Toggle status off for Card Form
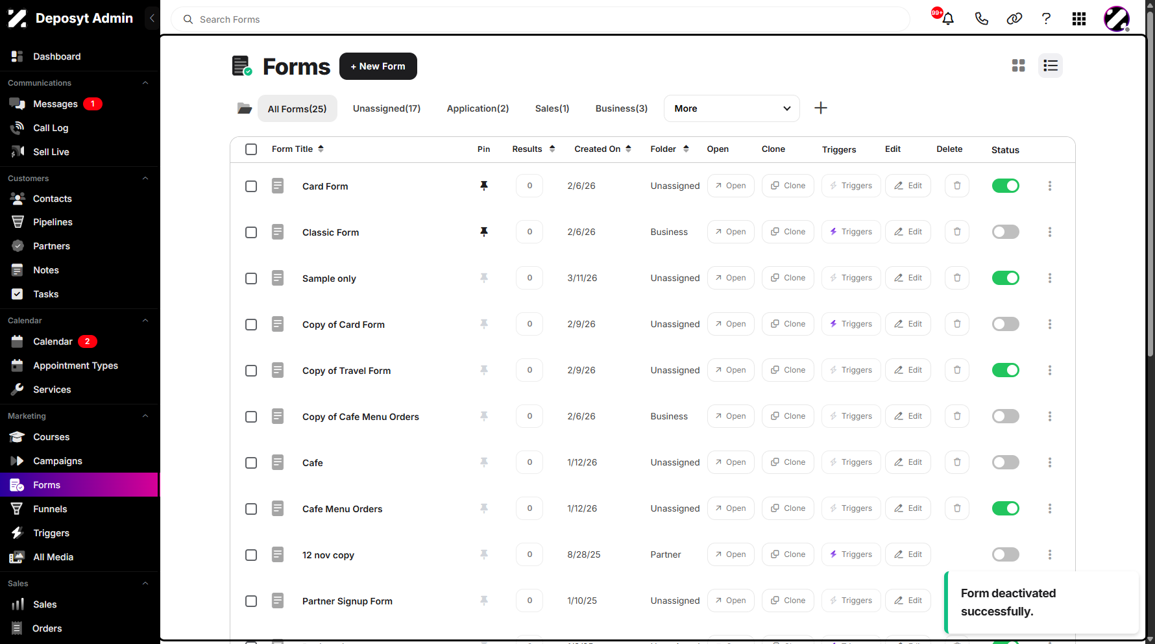 (1006, 186)
